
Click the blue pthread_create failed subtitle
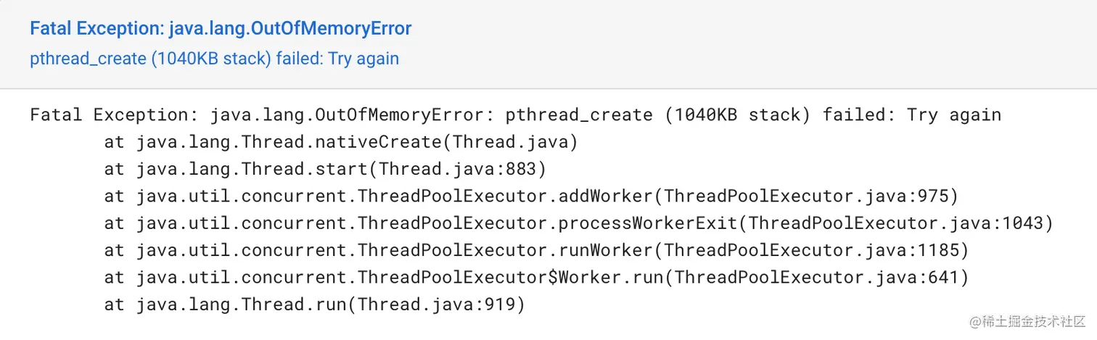[x=215, y=58]
